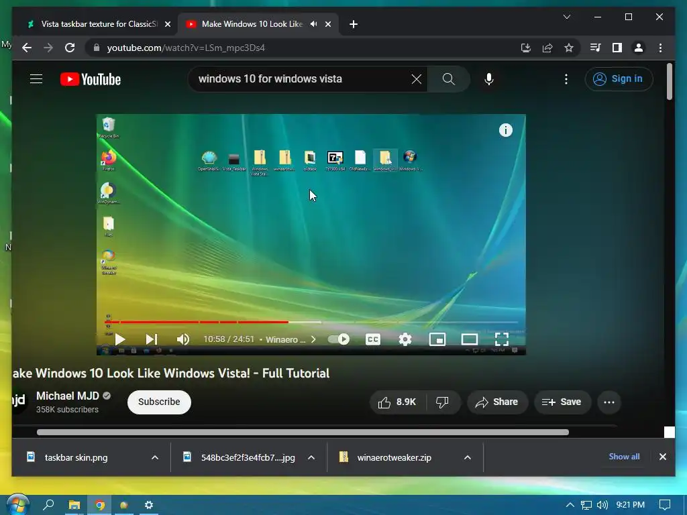
Task: Open the Windows Start orb
Action: point(17,505)
